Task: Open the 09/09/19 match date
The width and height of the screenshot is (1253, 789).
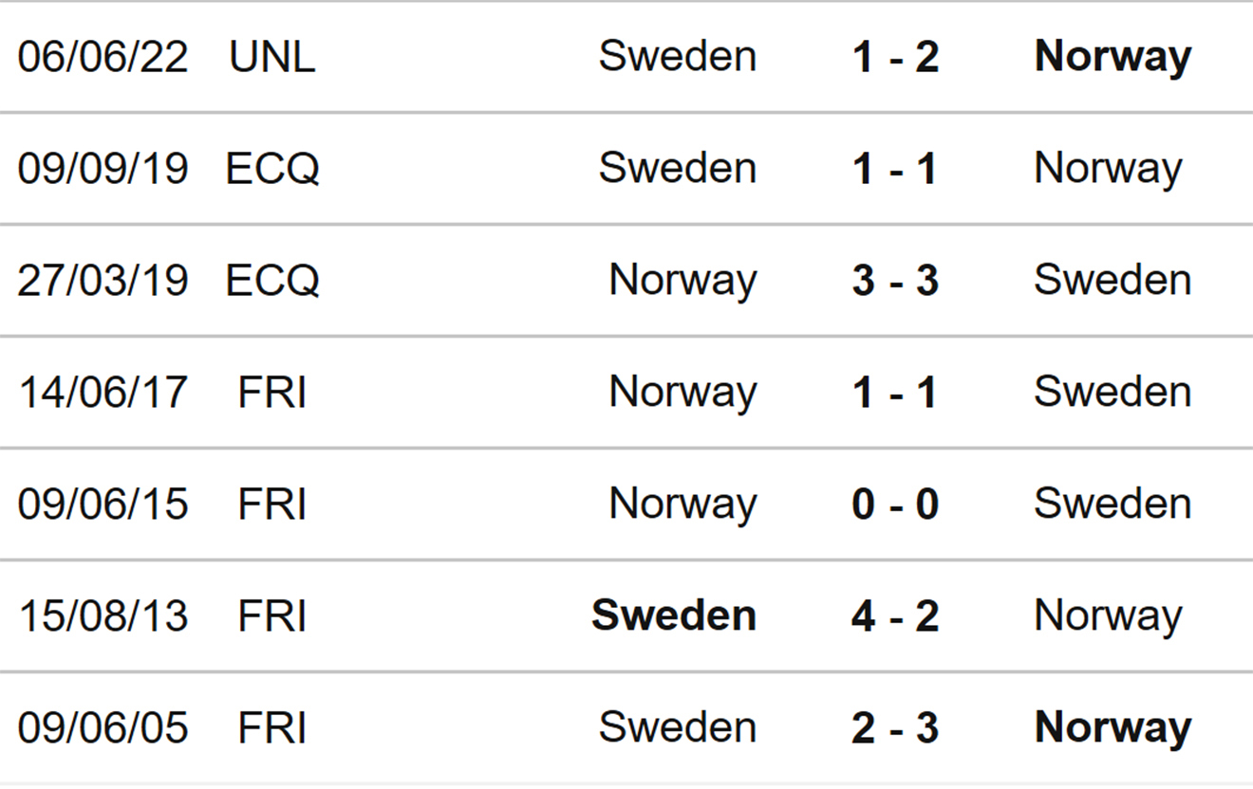Action: point(103,170)
